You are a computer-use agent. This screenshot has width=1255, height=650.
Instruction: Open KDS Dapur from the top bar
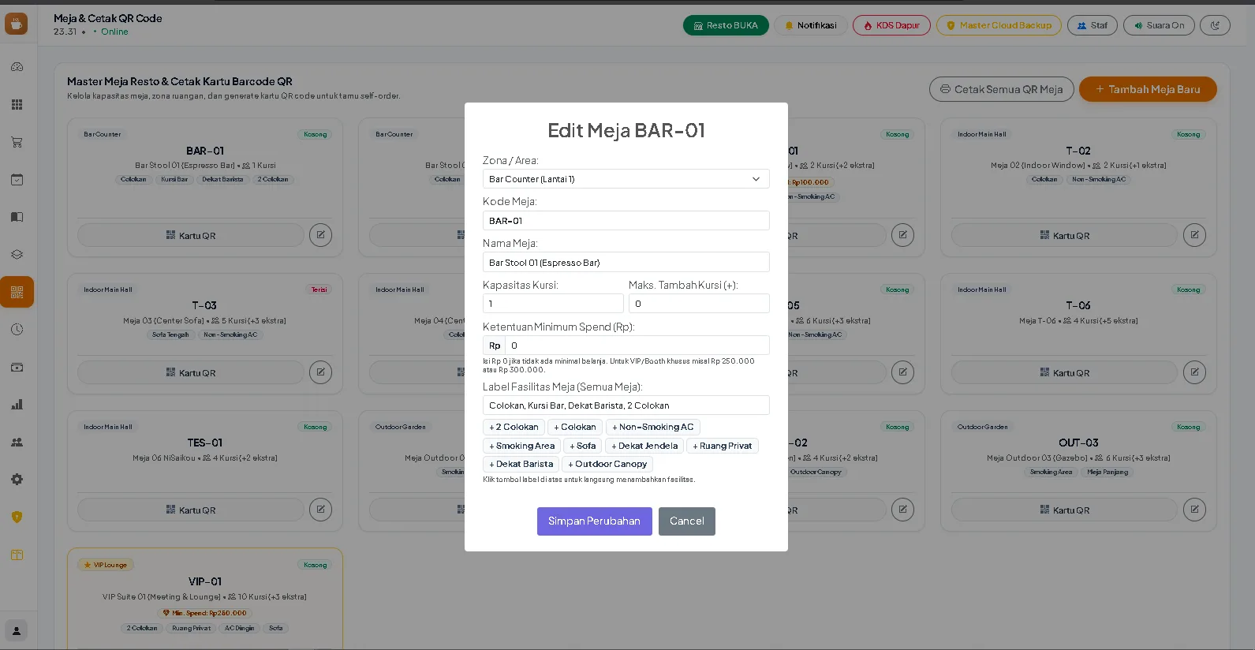pos(891,25)
